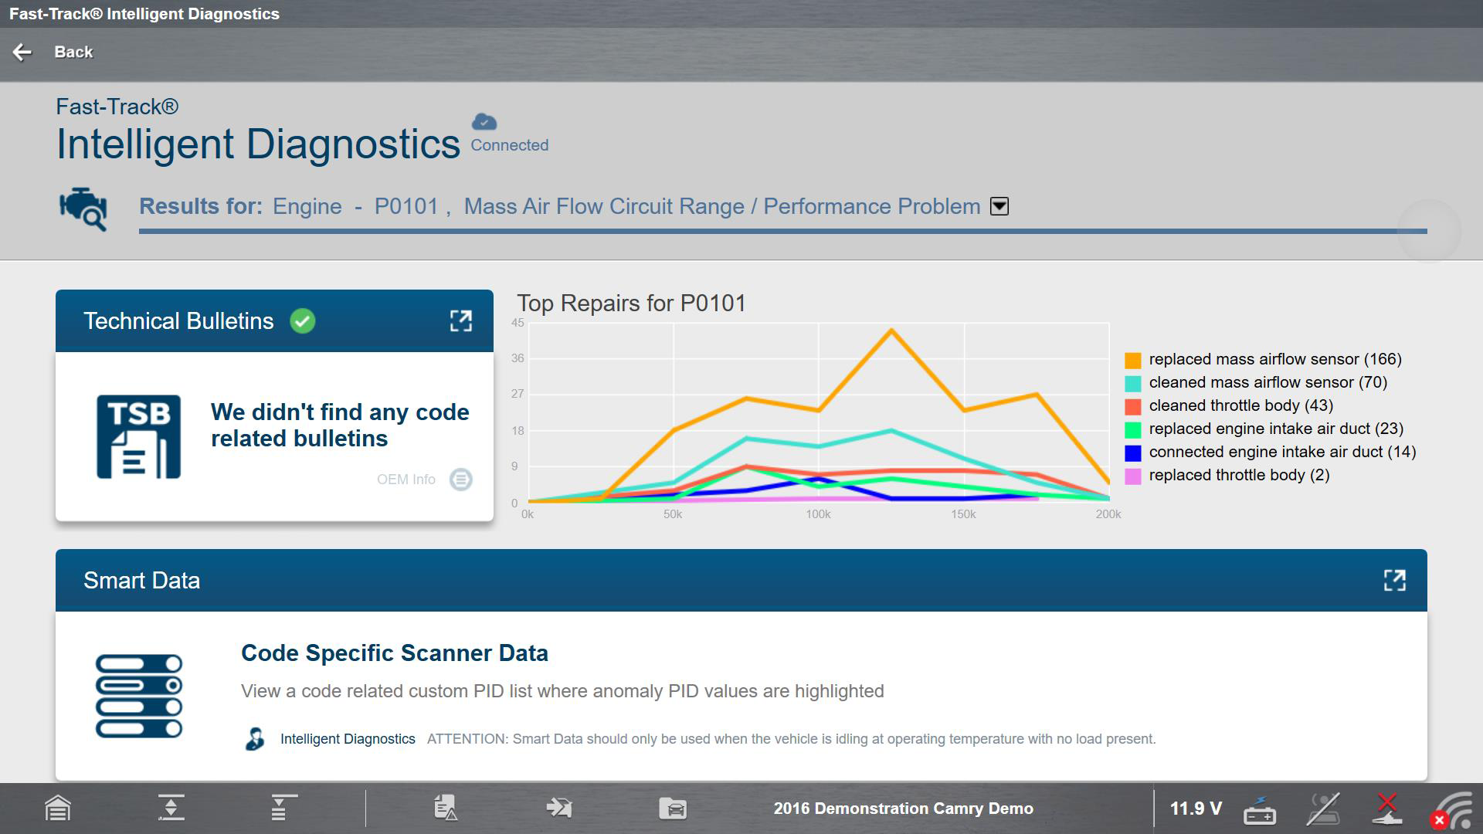The width and height of the screenshot is (1483, 834).
Task: Click the cyan cleaned mass airflow sensor swatch
Action: click(x=1133, y=383)
